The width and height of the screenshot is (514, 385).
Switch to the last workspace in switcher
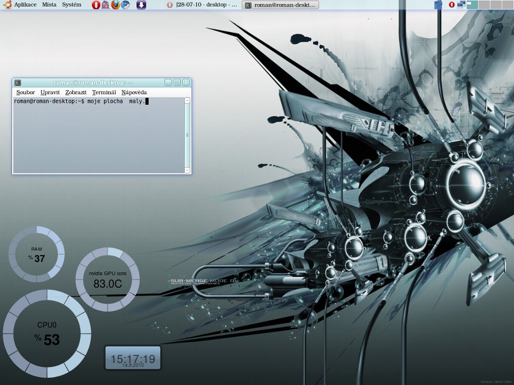pyautogui.click(x=507, y=5)
